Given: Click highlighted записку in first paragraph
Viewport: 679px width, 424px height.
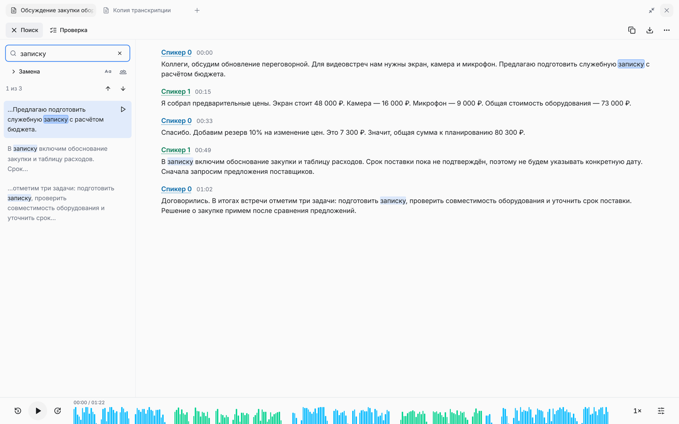Looking at the screenshot, I should point(631,64).
